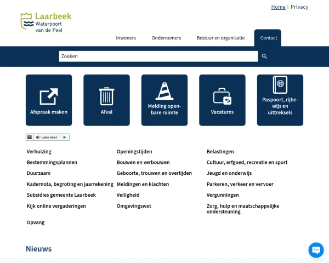The width and height of the screenshot is (329, 263).
Task: Open the Afspraak maken tile
Action: pyautogui.click(x=49, y=100)
